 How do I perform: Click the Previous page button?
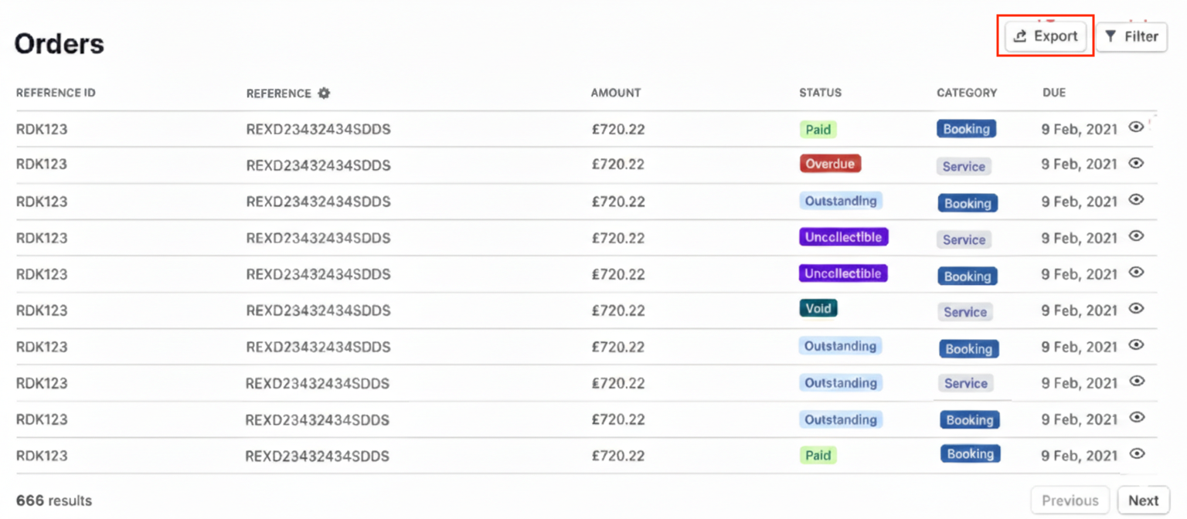click(1070, 500)
